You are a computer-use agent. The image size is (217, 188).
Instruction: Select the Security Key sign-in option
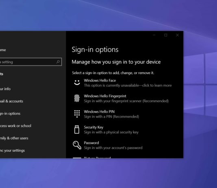coord(106,130)
